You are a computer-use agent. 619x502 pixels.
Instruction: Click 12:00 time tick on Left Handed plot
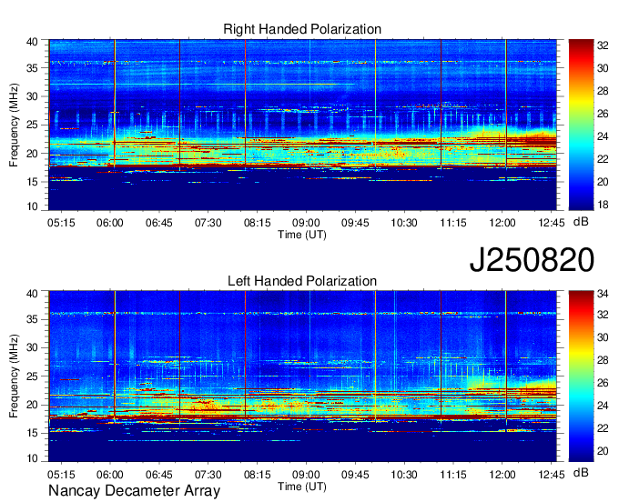(x=502, y=475)
